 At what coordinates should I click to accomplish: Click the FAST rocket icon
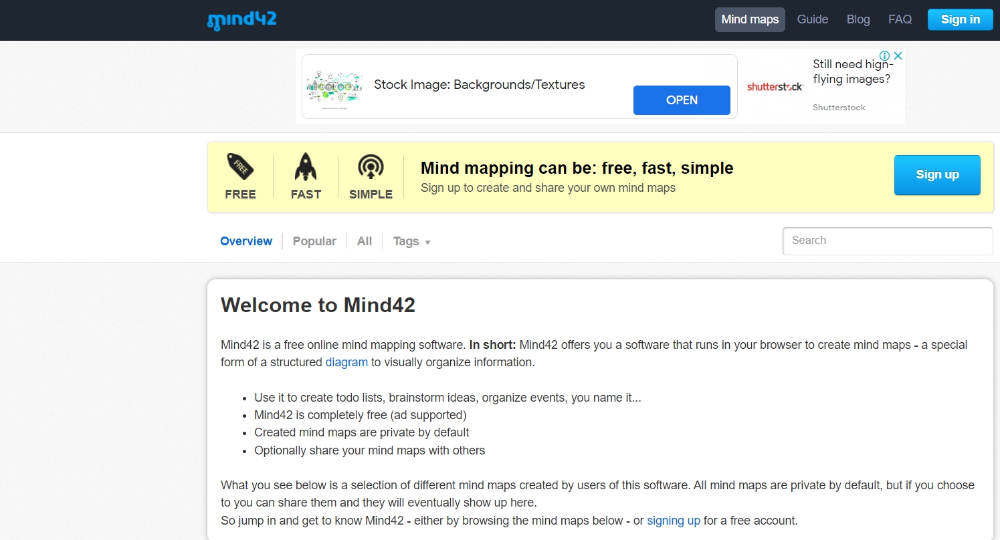click(x=306, y=167)
